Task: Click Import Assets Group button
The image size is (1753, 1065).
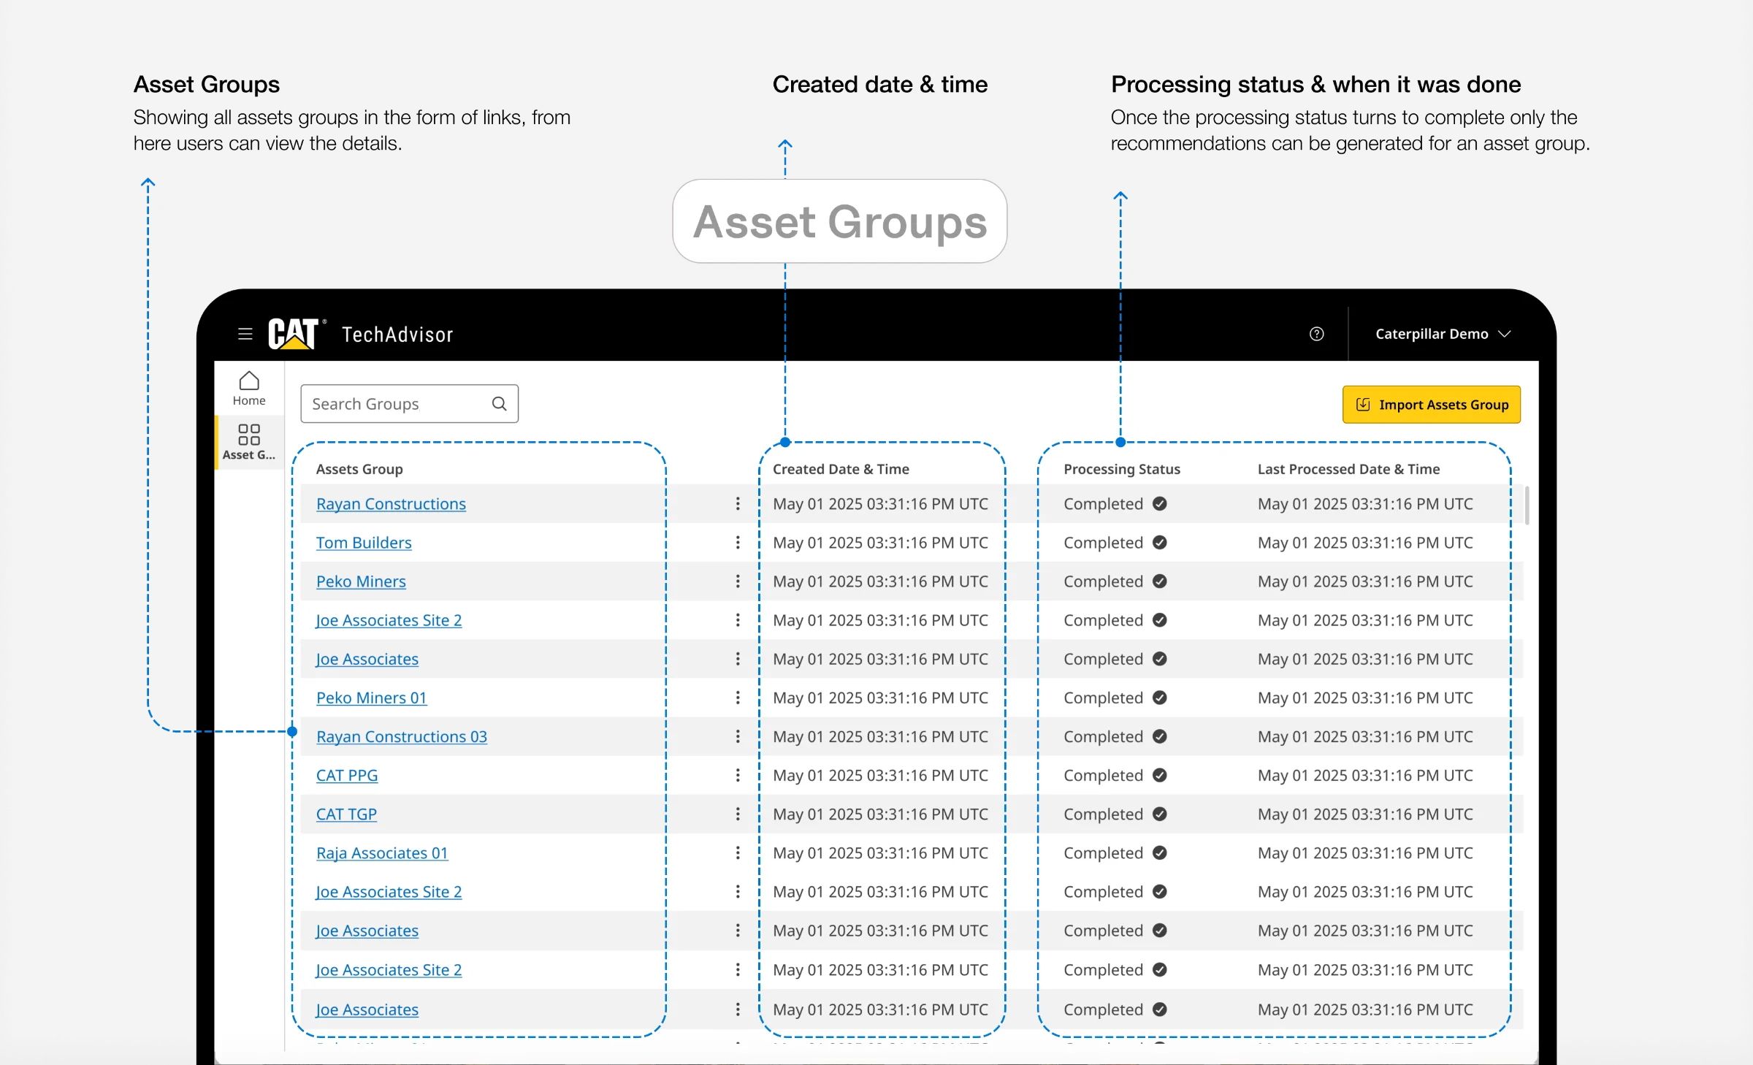Action: [1432, 405]
